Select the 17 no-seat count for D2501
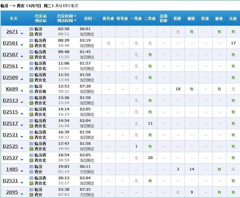The height and width of the screenshot is (198, 240). click(233, 43)
